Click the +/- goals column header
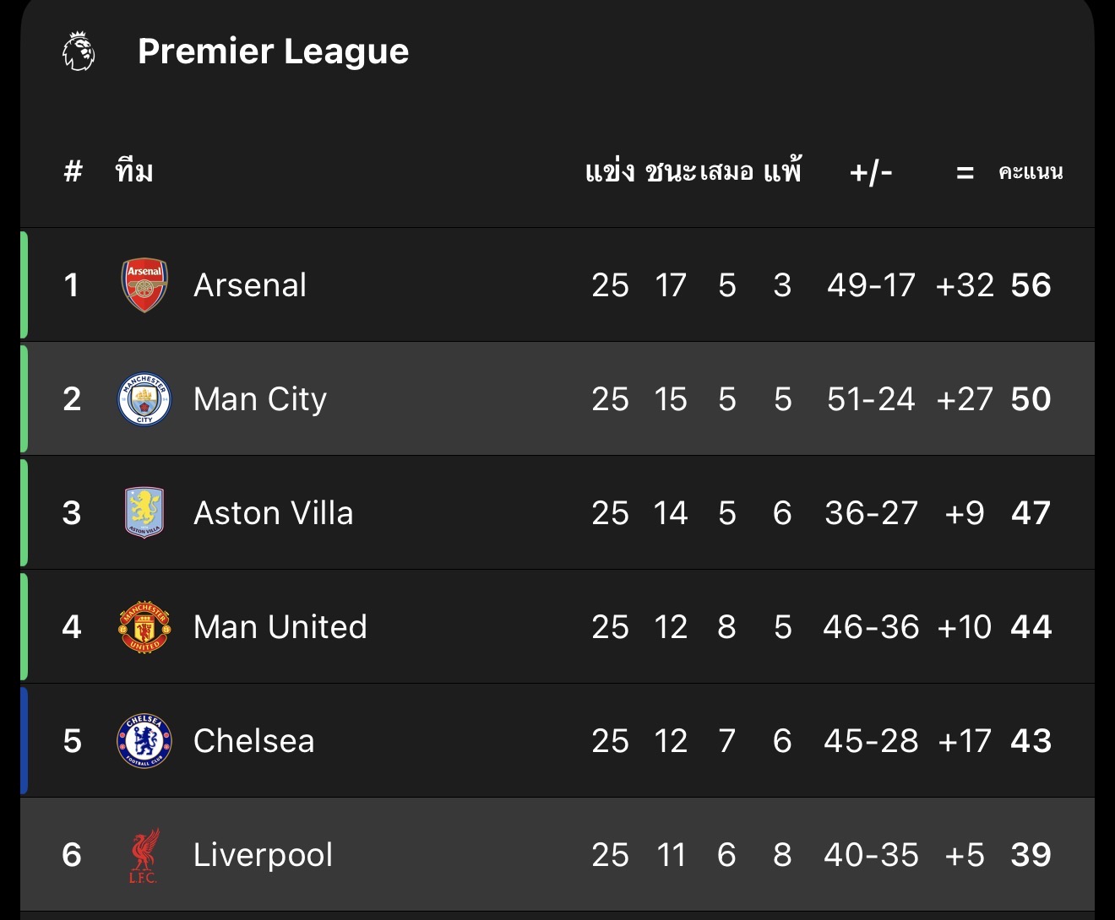This screenshot has width=1115, height=920. [x=871, y=172]
